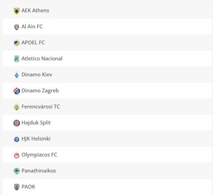Image resolution: width=213 pixels, height=195 pixels.
Task: Select the Hajduk Split team name
Action: pyautogui.click(x=36, y=123)
